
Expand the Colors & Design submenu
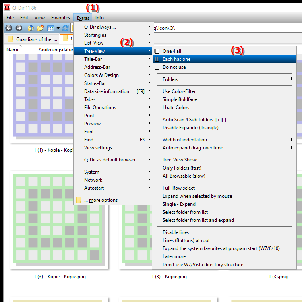[113, 75]
